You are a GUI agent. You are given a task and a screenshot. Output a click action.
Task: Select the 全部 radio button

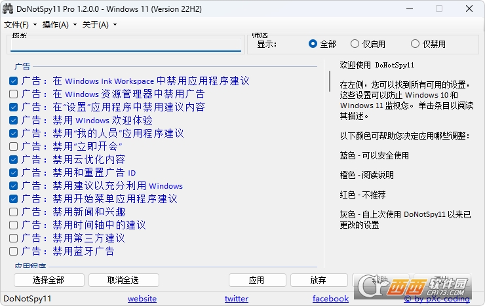tap(313, 44)
